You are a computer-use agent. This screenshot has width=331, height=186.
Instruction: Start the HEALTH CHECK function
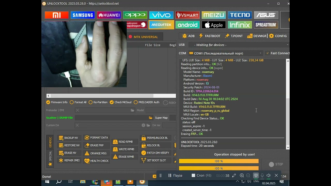(x=96, y=161)
